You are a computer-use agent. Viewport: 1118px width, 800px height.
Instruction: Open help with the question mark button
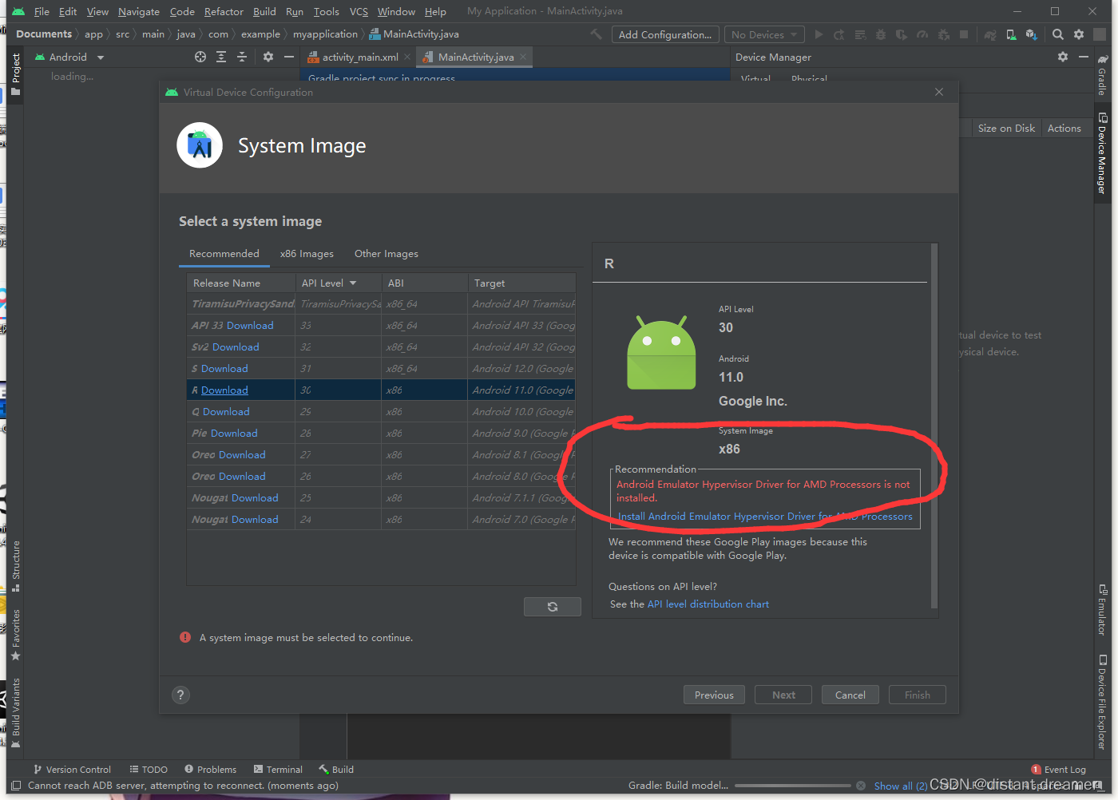(181, 695)
